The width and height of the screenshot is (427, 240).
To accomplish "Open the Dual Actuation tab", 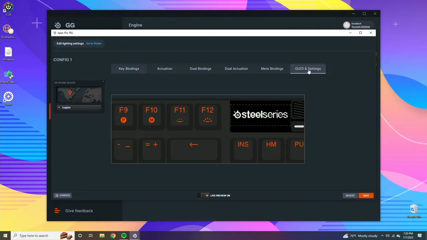I will (x=236, y=68).
